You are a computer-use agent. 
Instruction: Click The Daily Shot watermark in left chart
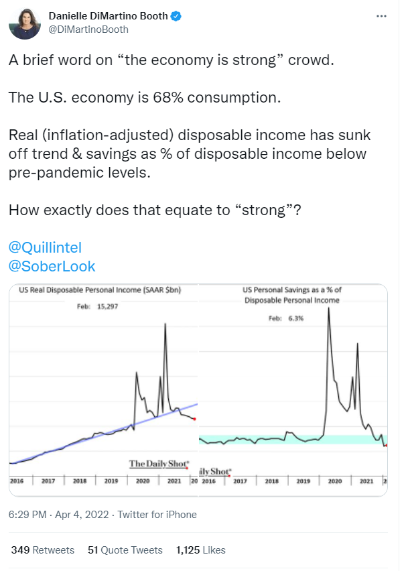tap(159, 463)
